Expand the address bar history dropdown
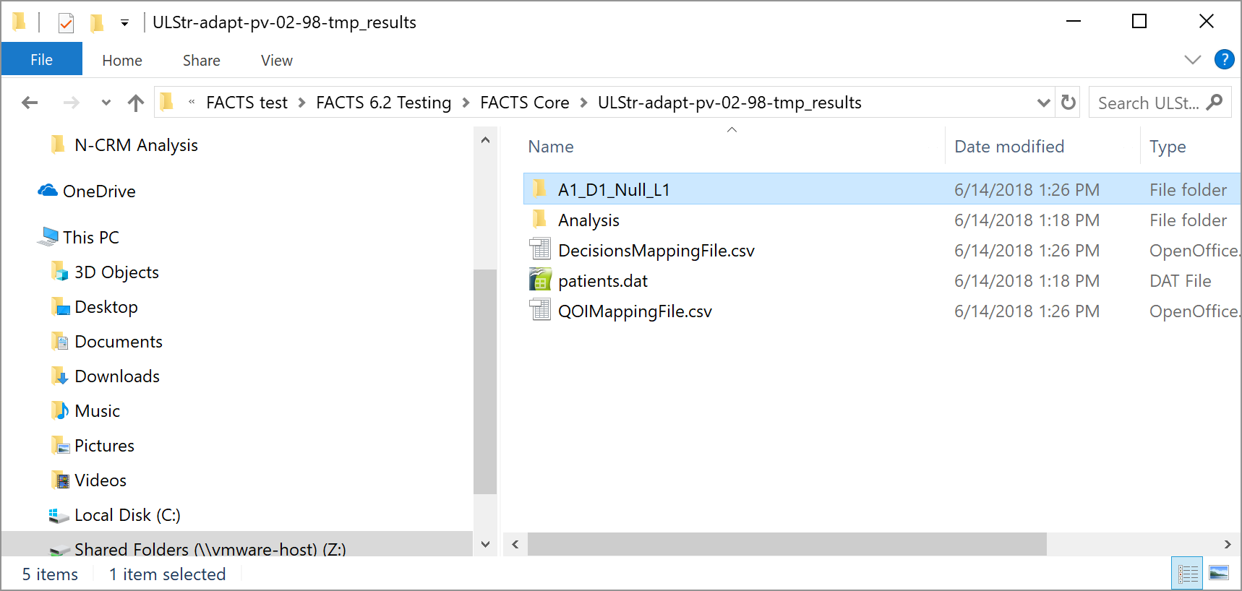This screenshot has height=591, width=1242. pyautogui.click(x=1043, y=103)
